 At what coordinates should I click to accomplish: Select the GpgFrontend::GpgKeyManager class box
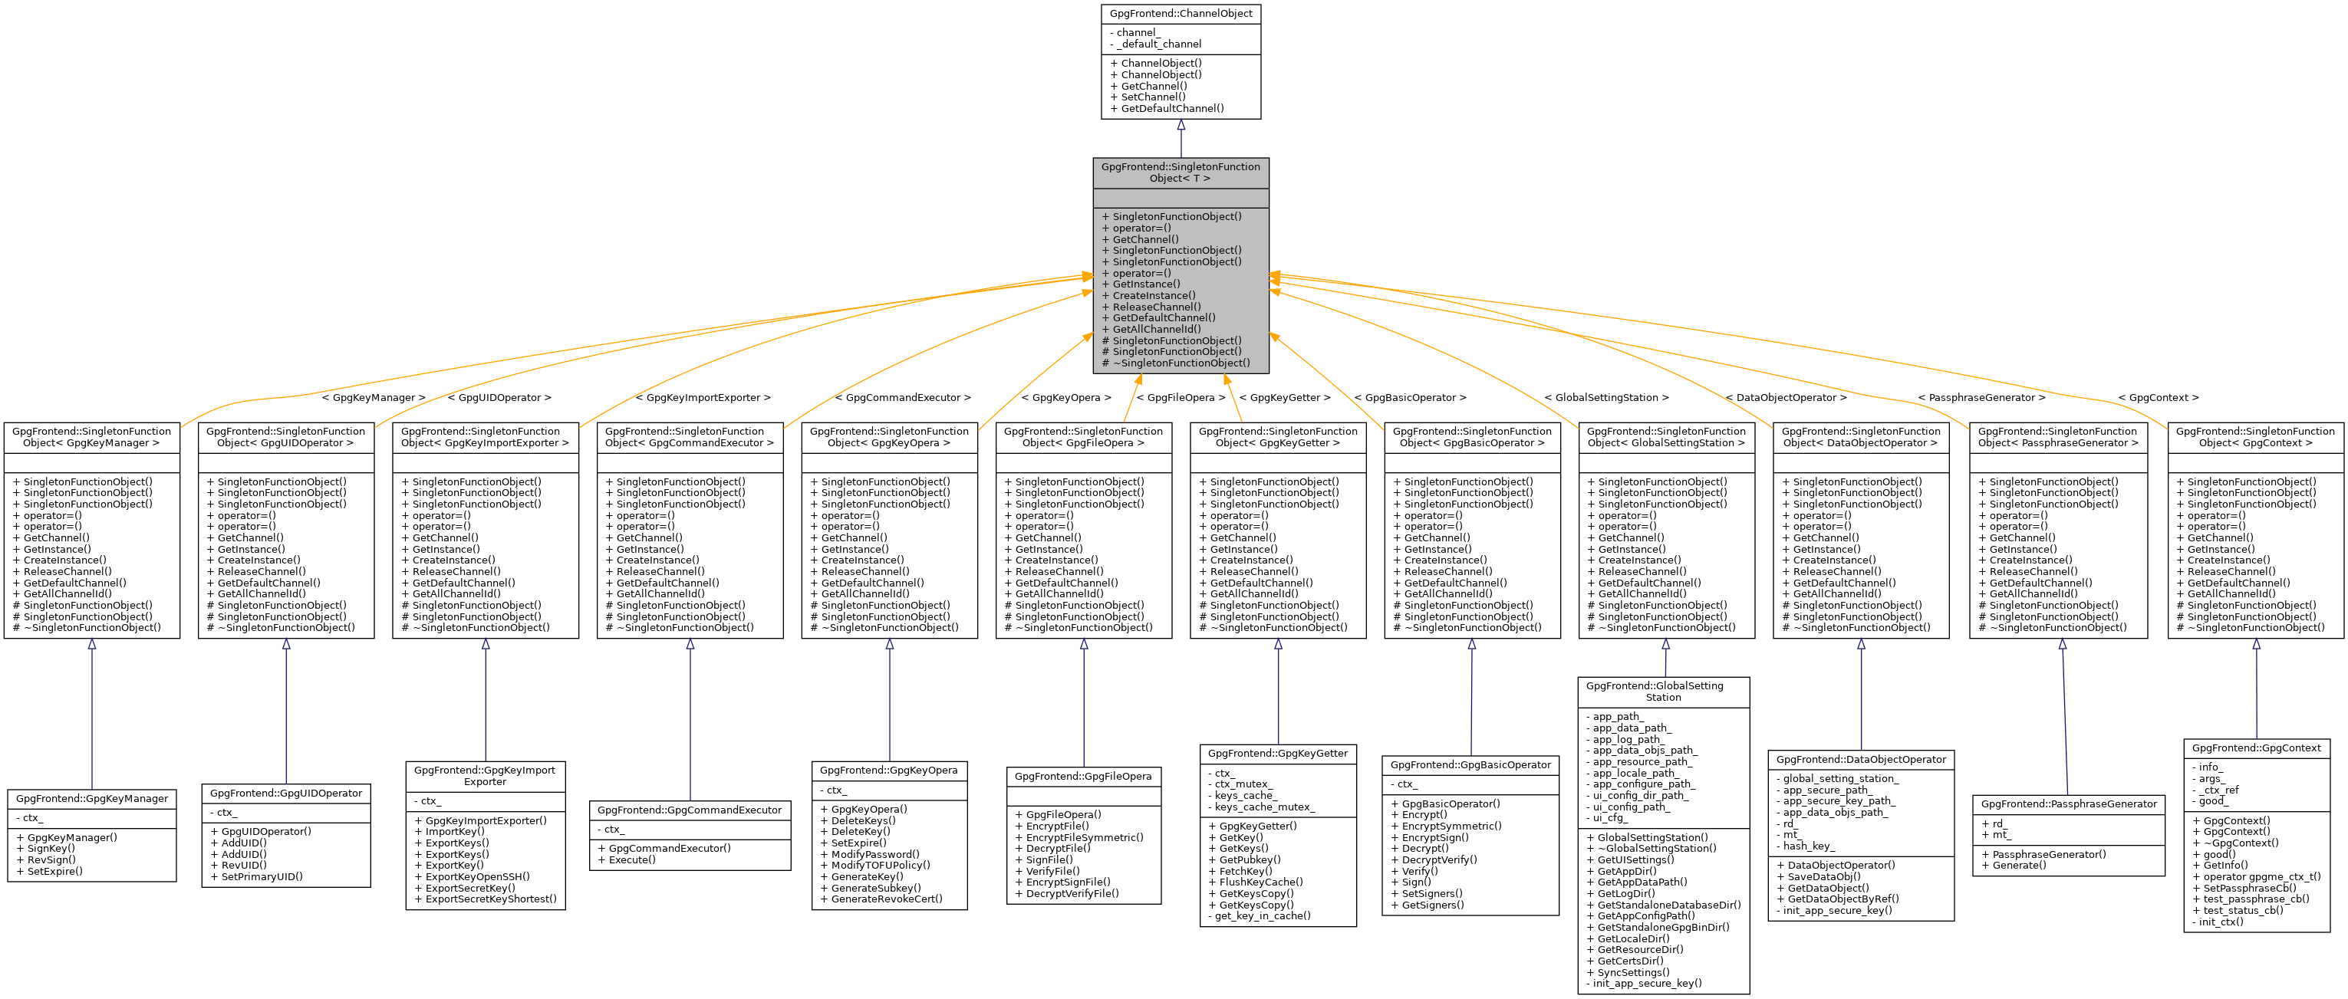click(x=92, y=835)
